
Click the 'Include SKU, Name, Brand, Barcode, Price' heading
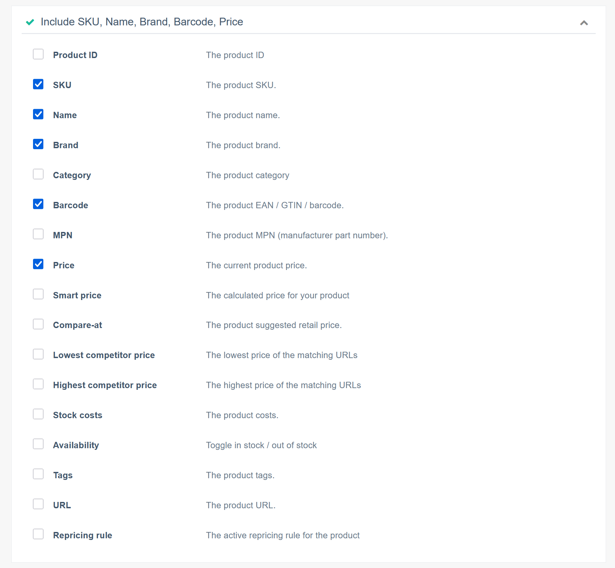pyautogui.click(x=141, y=22)
